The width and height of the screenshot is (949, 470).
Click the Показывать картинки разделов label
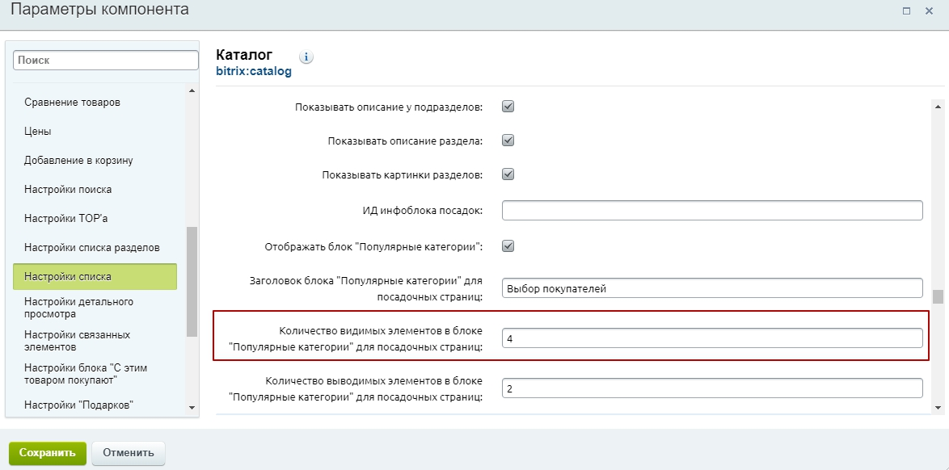pos(403,174)
